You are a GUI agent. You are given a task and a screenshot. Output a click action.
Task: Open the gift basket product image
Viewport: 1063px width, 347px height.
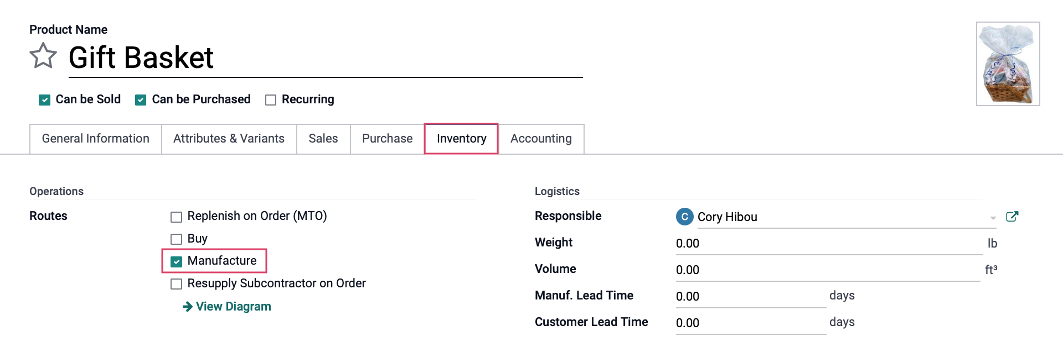pos(1008,64)
